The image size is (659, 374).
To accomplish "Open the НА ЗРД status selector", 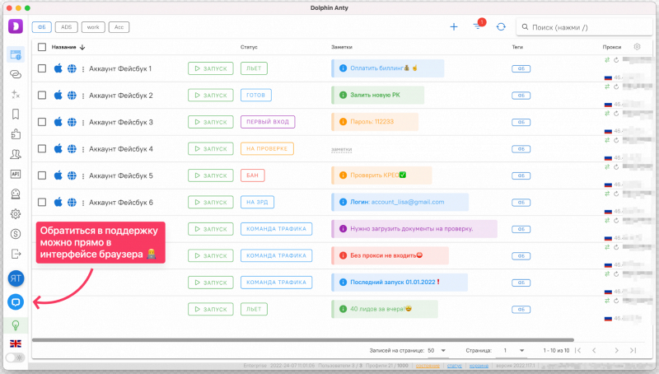I will (257, 202).
